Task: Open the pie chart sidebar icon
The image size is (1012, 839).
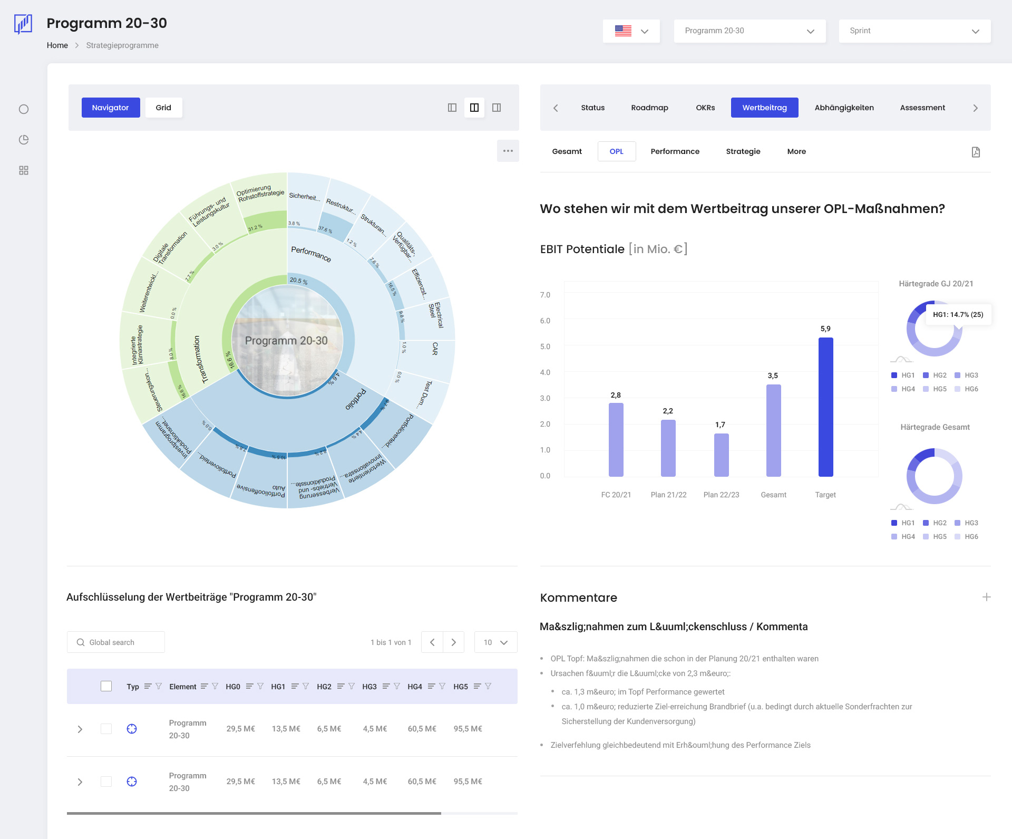Action: (24, 140)
